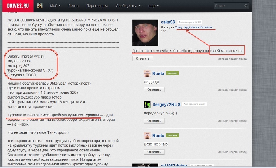Open the 'Лента' menu item

pos(73,6)
